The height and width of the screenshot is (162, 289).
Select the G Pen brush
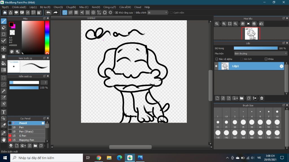click(x=27, y=136)
